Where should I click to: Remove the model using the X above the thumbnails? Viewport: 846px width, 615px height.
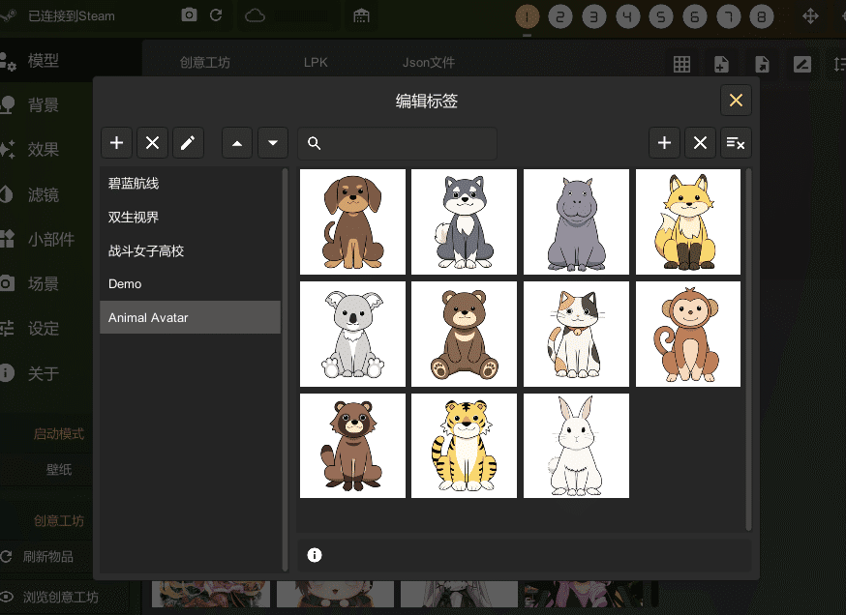700,143
